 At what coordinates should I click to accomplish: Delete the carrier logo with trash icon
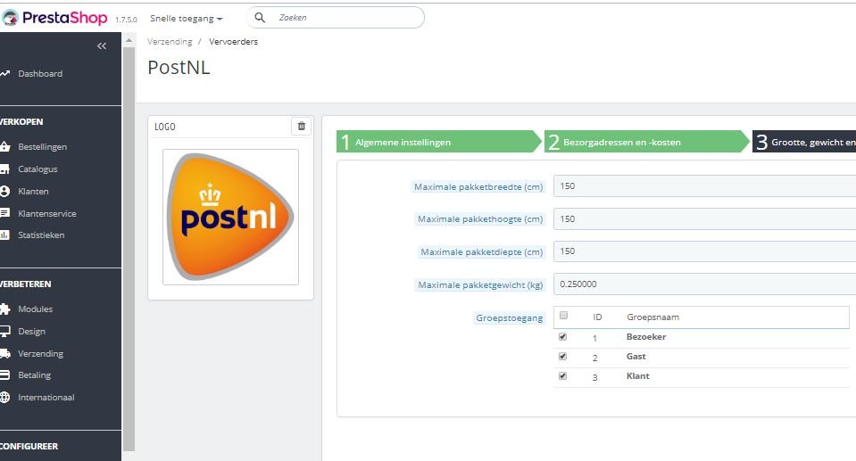[302, 126]
